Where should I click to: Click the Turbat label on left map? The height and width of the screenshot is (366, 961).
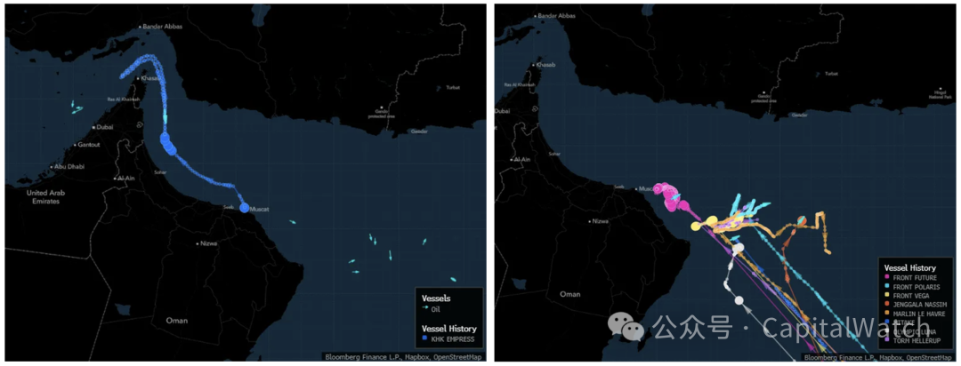452,88
